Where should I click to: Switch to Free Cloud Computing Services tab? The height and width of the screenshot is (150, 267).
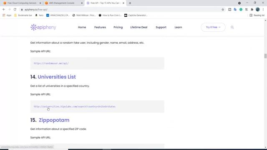[x=22, y=3]
